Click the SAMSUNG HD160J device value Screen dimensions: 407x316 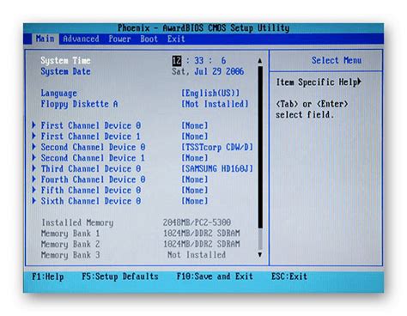(217, 168)
